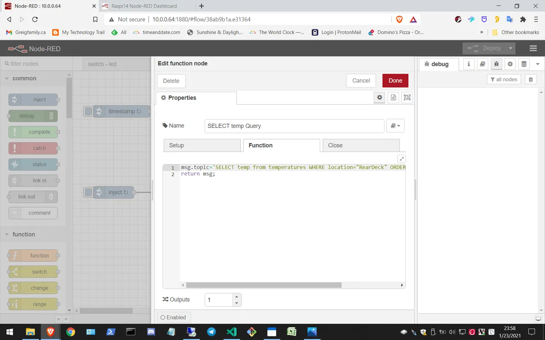Open My Technology Trail bookmark
Screen dimensions: 545x340
[x=78, y=32]
